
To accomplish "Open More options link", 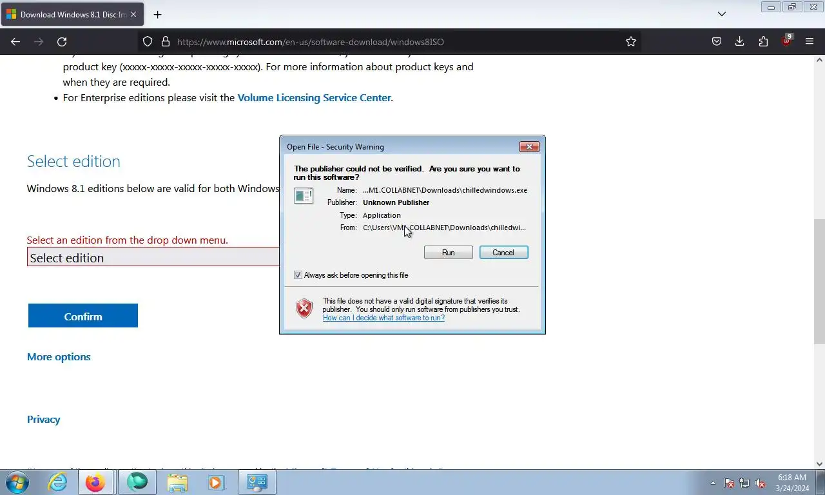I will click(x=59, y=356).
